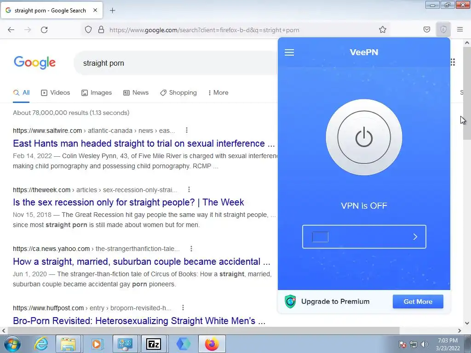The image size is (471, 353).
Task: Open the Windows Start menu
Action: tap(12, 344)
